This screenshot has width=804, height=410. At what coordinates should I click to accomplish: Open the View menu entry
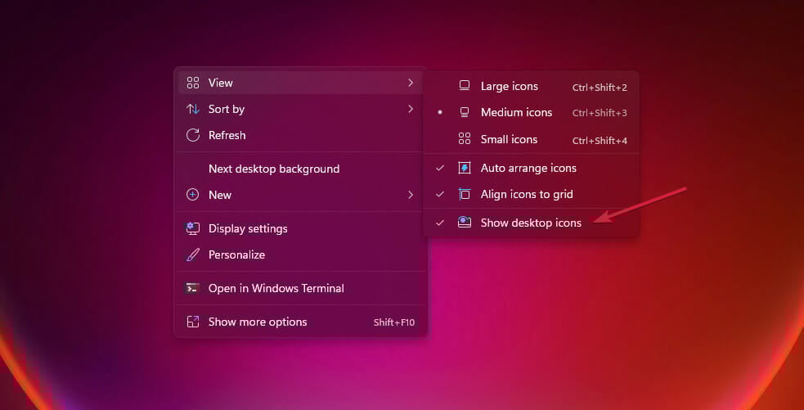click(300, 83)
